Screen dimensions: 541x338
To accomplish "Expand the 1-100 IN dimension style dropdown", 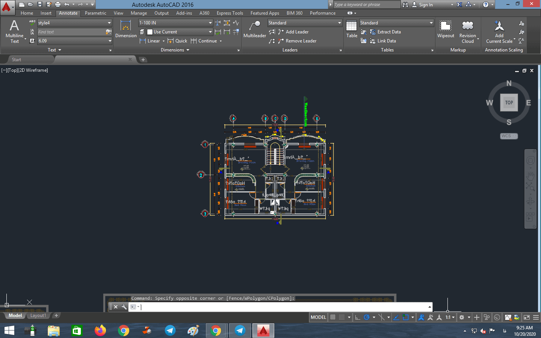I will pyautogui.click(x=210, y=23).
